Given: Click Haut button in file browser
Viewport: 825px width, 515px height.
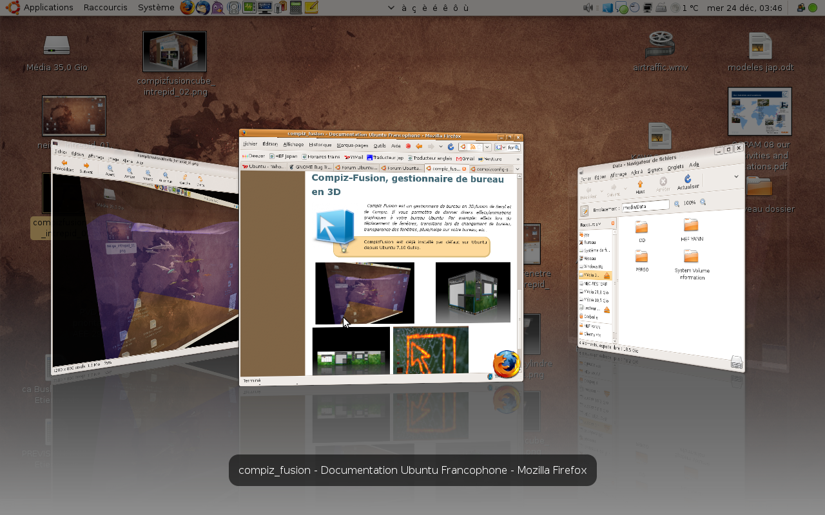Looking at the screenshot, I should click(x=640, y=187).
